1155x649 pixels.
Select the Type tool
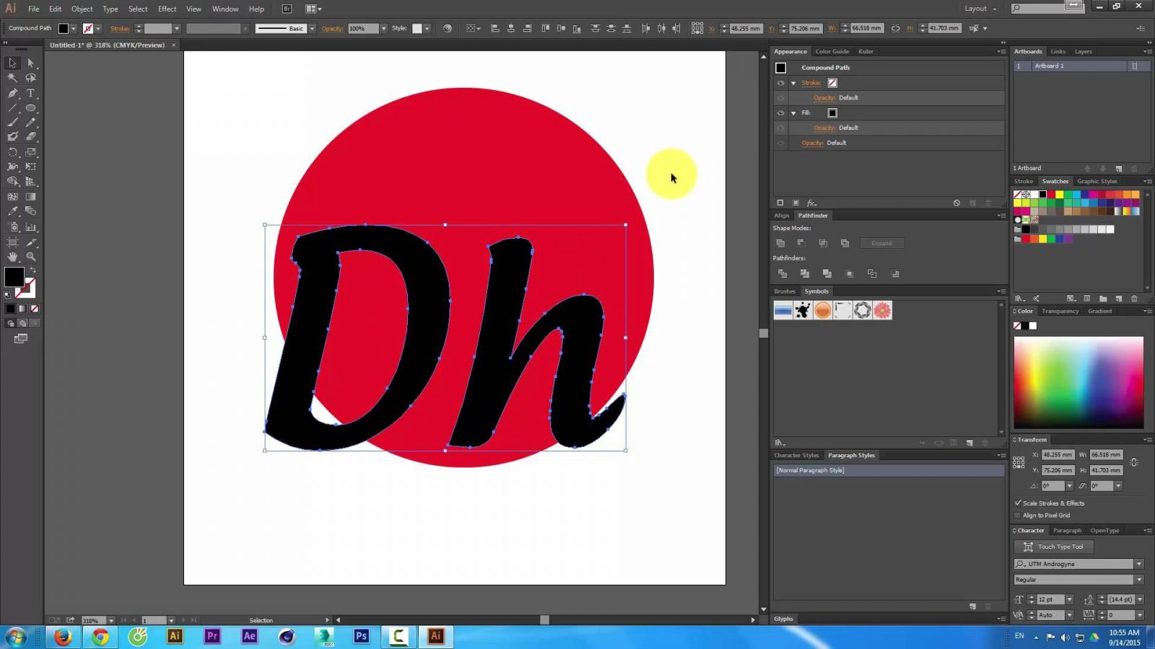(31, 93)
